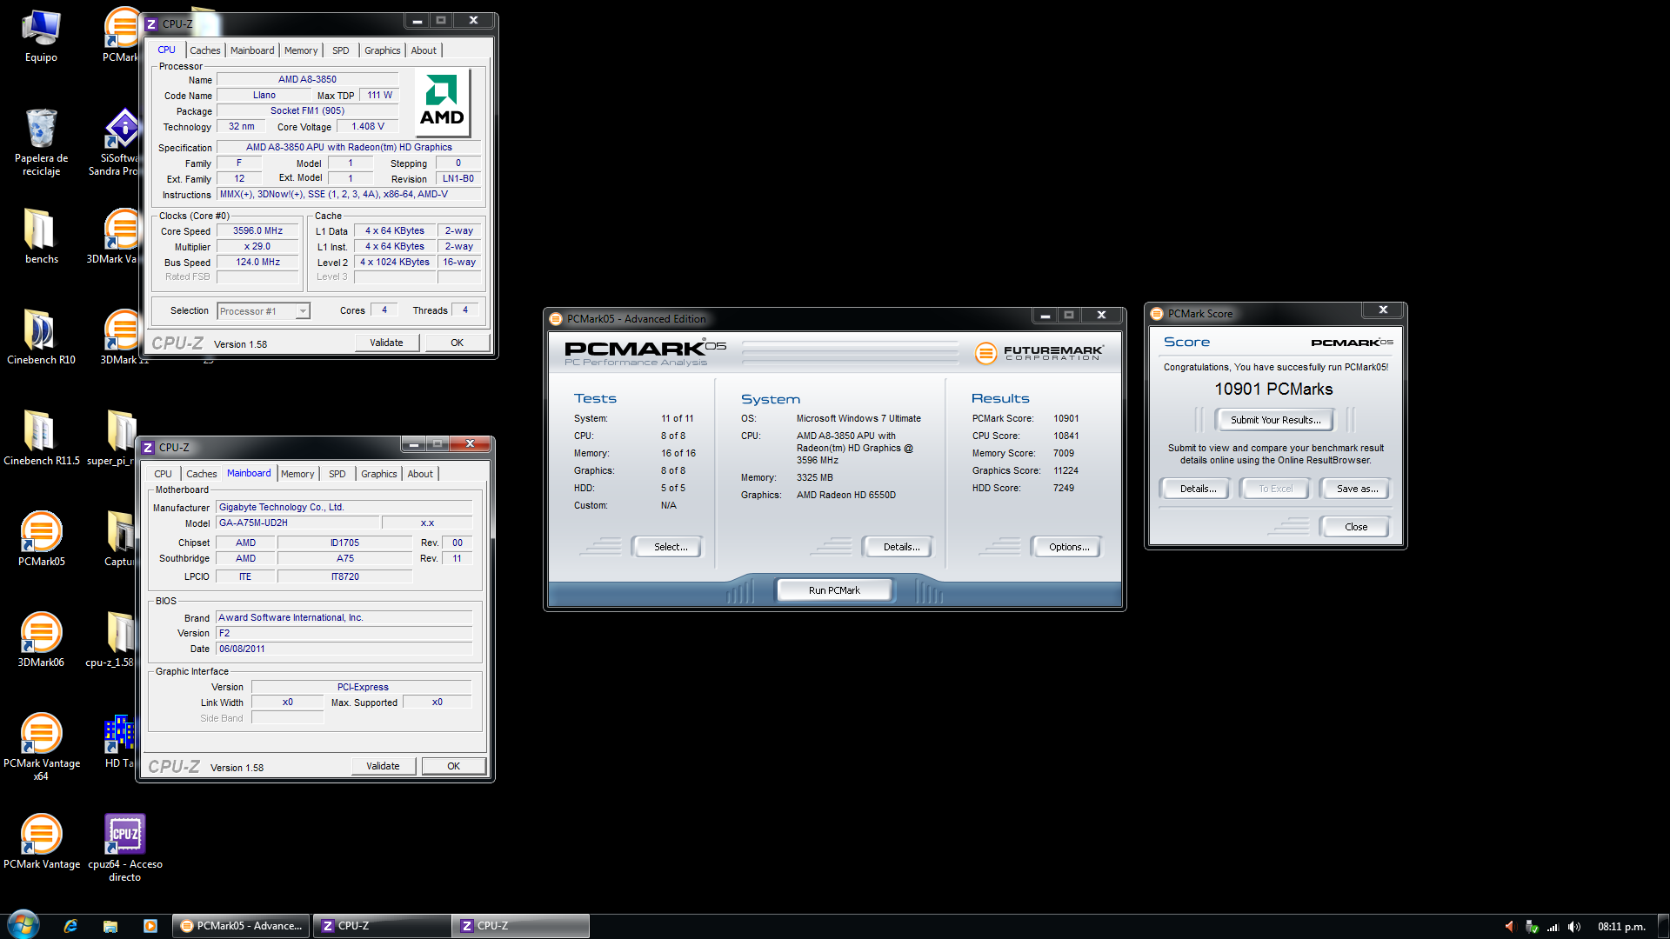The width and height of the screenshot is (1670, 939).
Task: Click OK in top CPU-Z window
Action: pos(458,343)
